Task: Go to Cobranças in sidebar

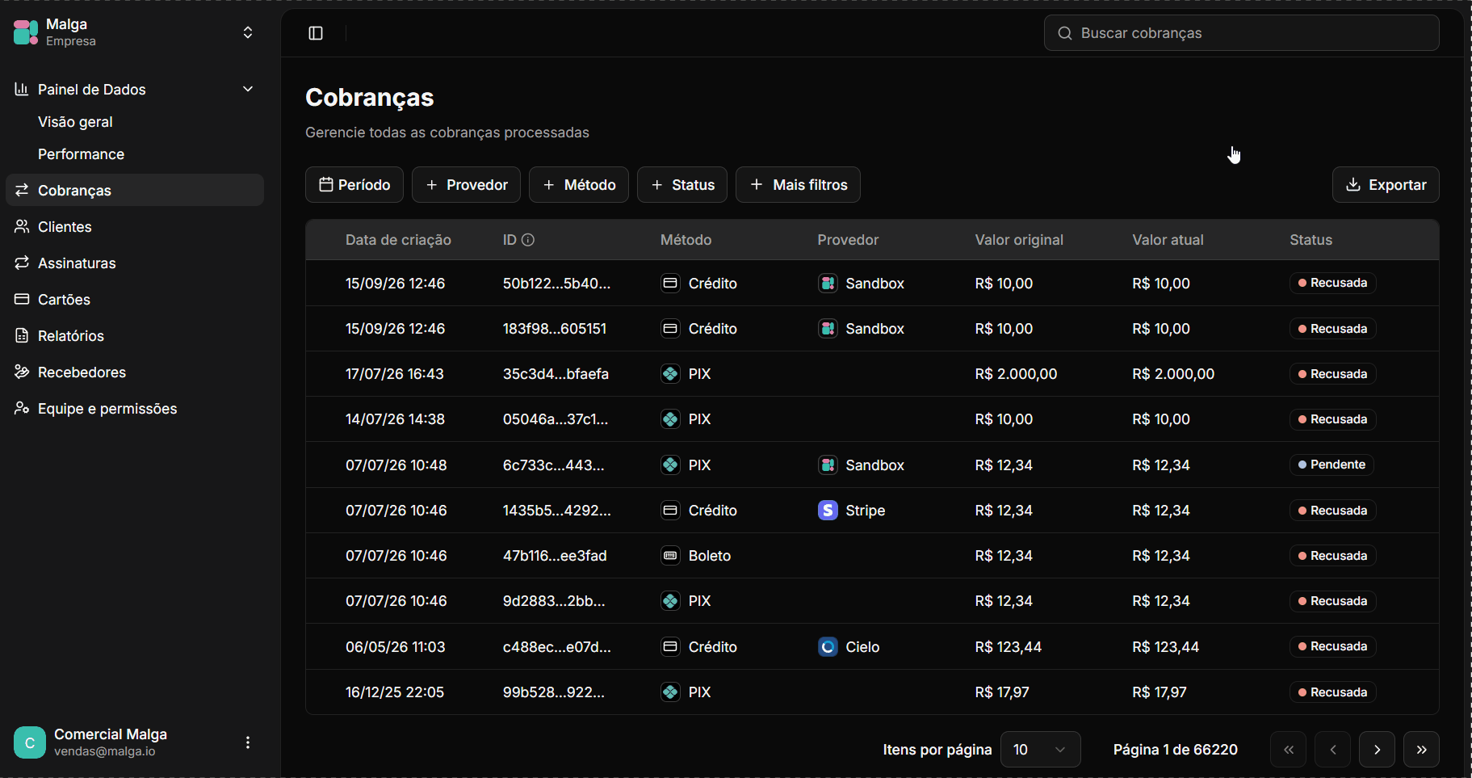Action: click(135, 190)
